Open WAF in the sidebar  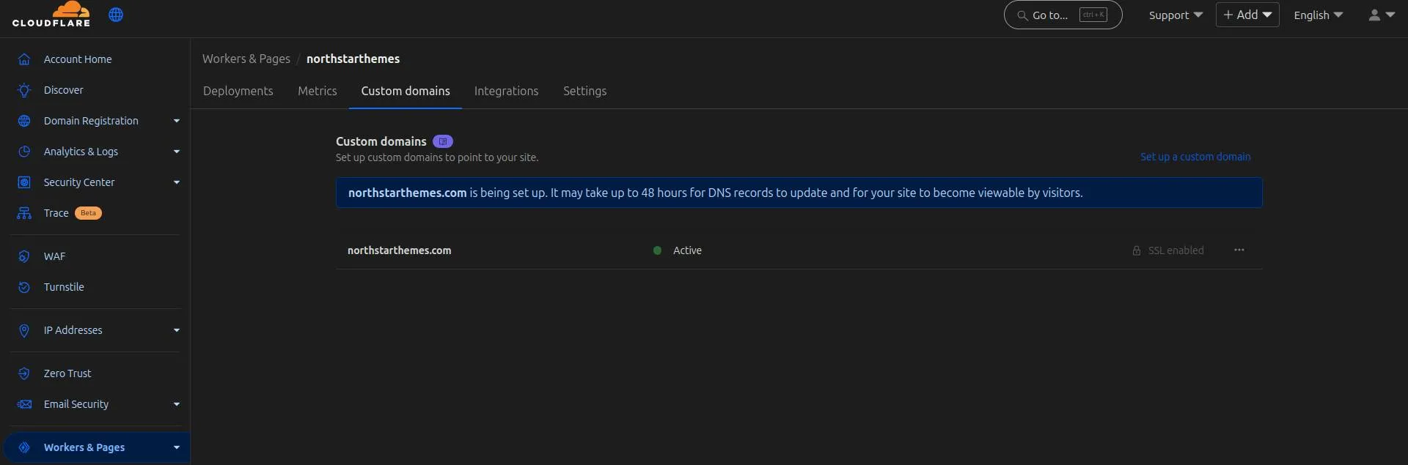click(x=54, y=256)
